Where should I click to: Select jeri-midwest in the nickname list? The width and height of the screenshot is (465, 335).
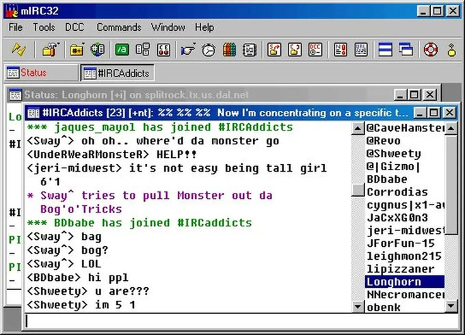(405, 230)
